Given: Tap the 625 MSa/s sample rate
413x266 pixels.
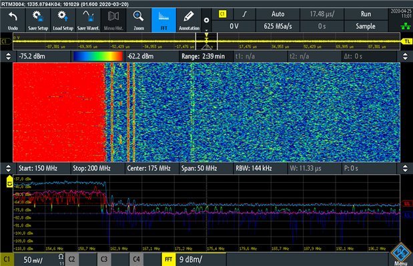Looking at the screenshot, I should tap(278, 26).
